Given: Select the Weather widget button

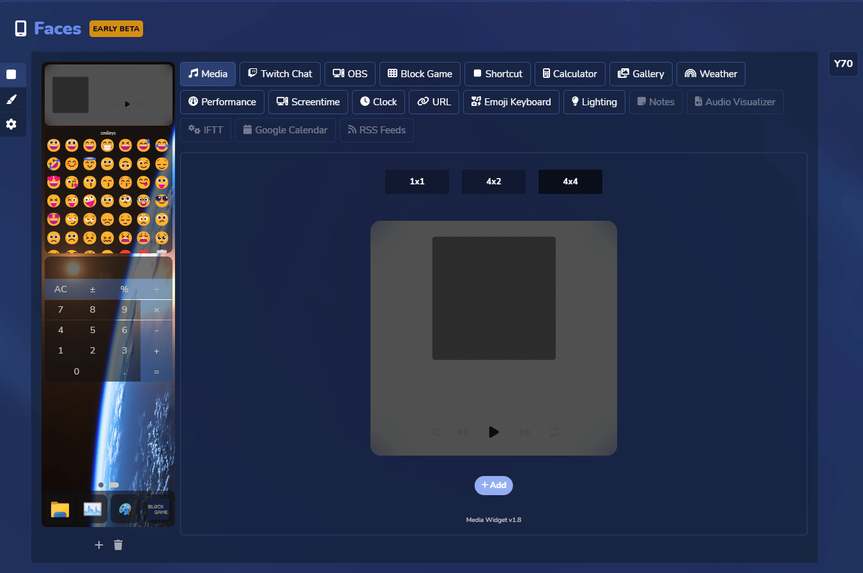Looking at the screenshot, I should pos(710,74).
